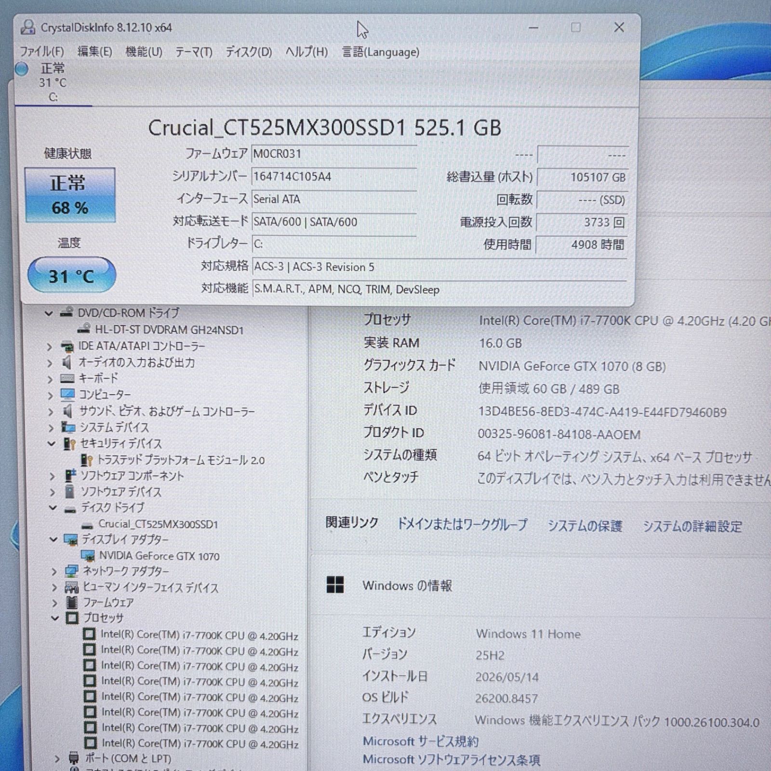Click the ソフトウェア コンポーネント icon
Viewport: 771px width, 771px height.
[x=70, y=476]
